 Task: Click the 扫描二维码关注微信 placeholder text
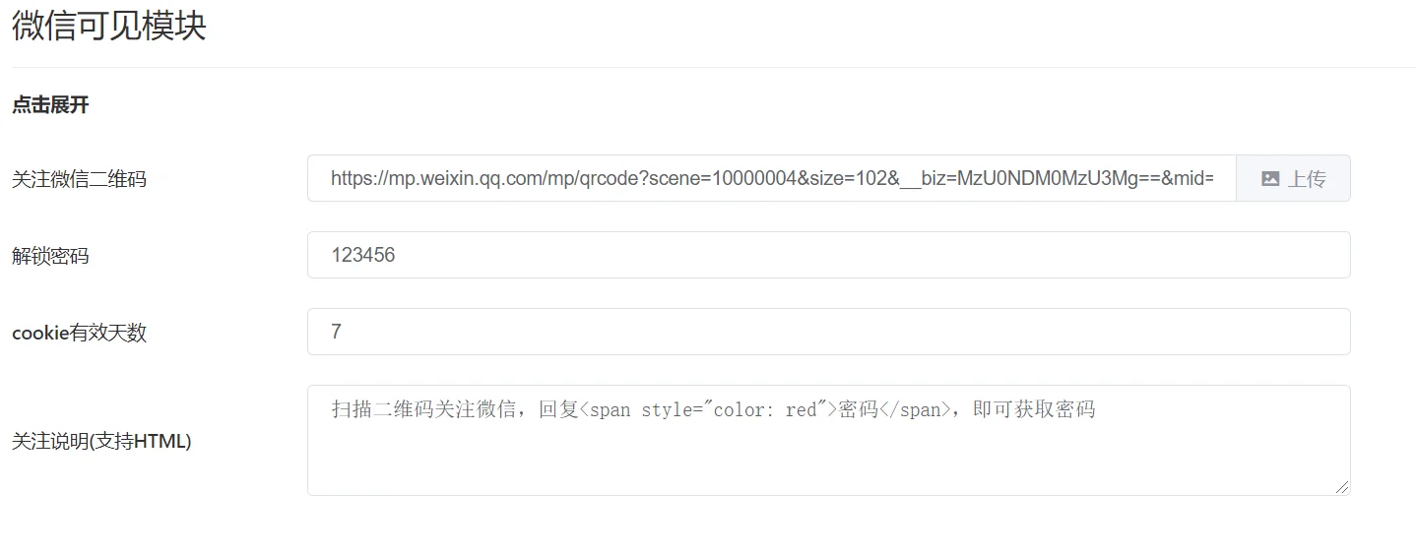[x=423, y=409]
